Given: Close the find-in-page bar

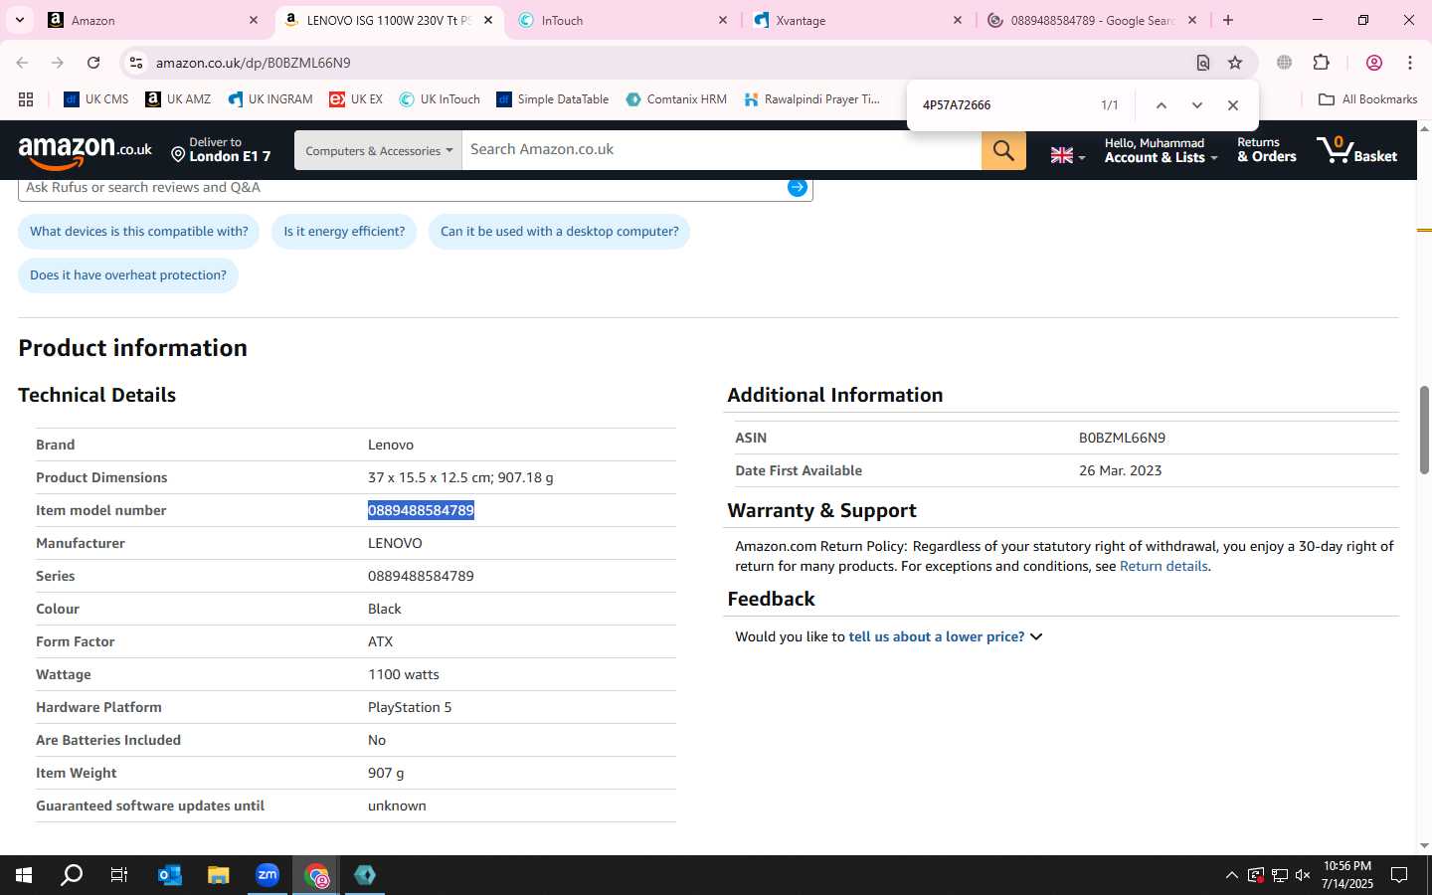Looking at the screenshot, I should click(x=1233, y=105).
